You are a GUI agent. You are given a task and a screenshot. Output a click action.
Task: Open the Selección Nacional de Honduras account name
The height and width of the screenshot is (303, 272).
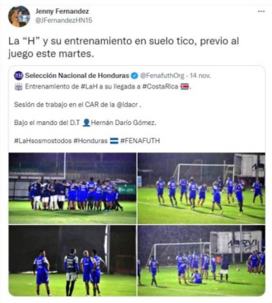click(x=77, y=75)
